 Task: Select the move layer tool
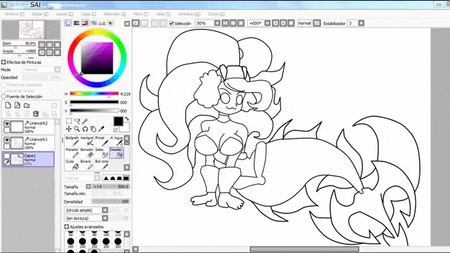click(x=68, y=129)
